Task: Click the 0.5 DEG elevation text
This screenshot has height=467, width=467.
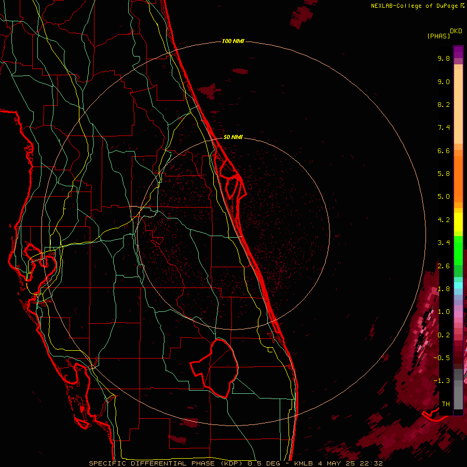Action: (263, 463)
